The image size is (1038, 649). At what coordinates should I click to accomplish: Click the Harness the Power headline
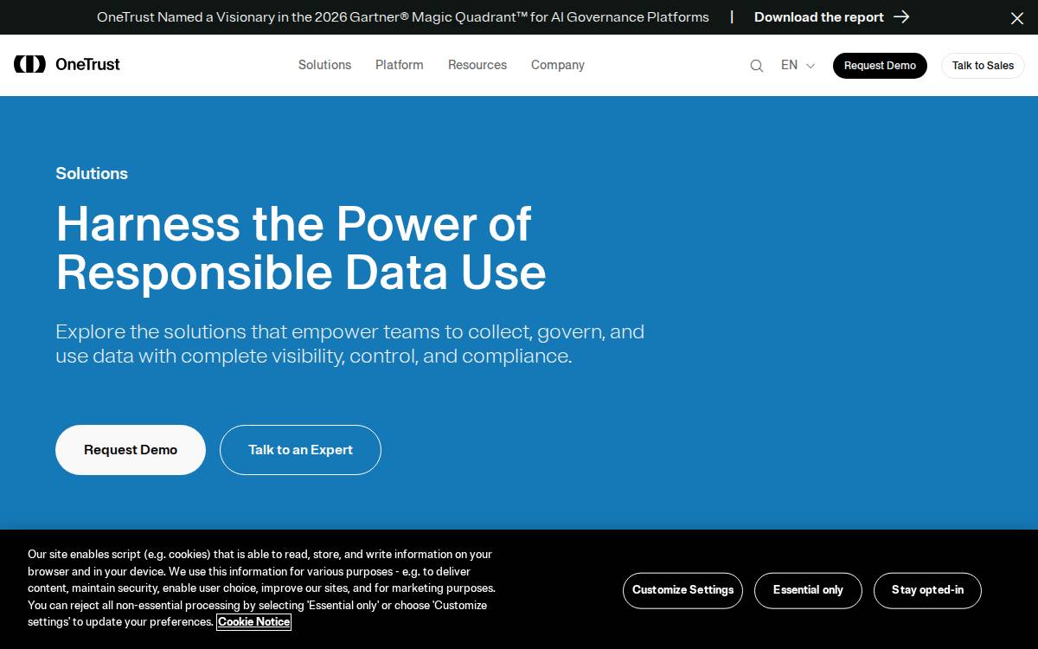click(x=301, y=247)
